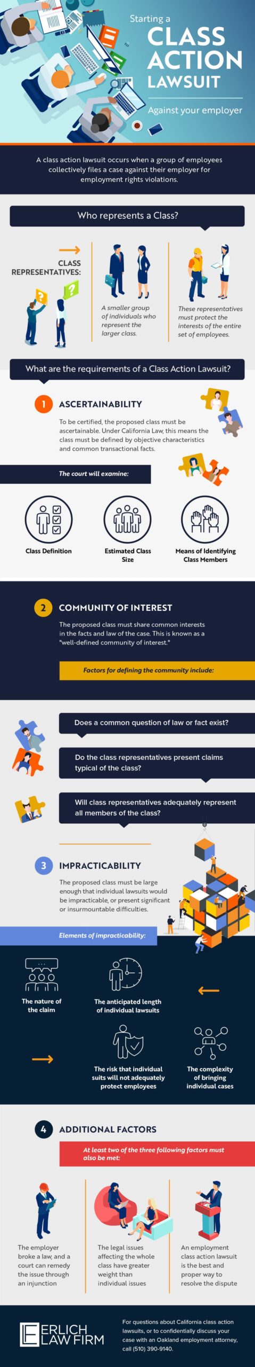Click the red 'At least two of the three' bar

pos(157,1154)
